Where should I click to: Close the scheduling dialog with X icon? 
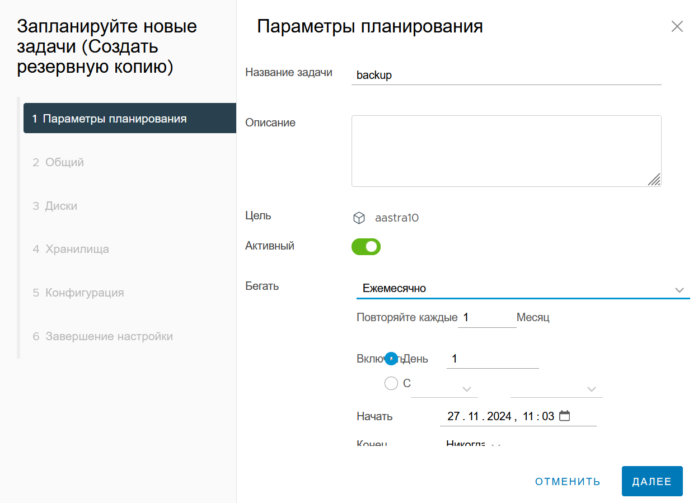(677, 27)
